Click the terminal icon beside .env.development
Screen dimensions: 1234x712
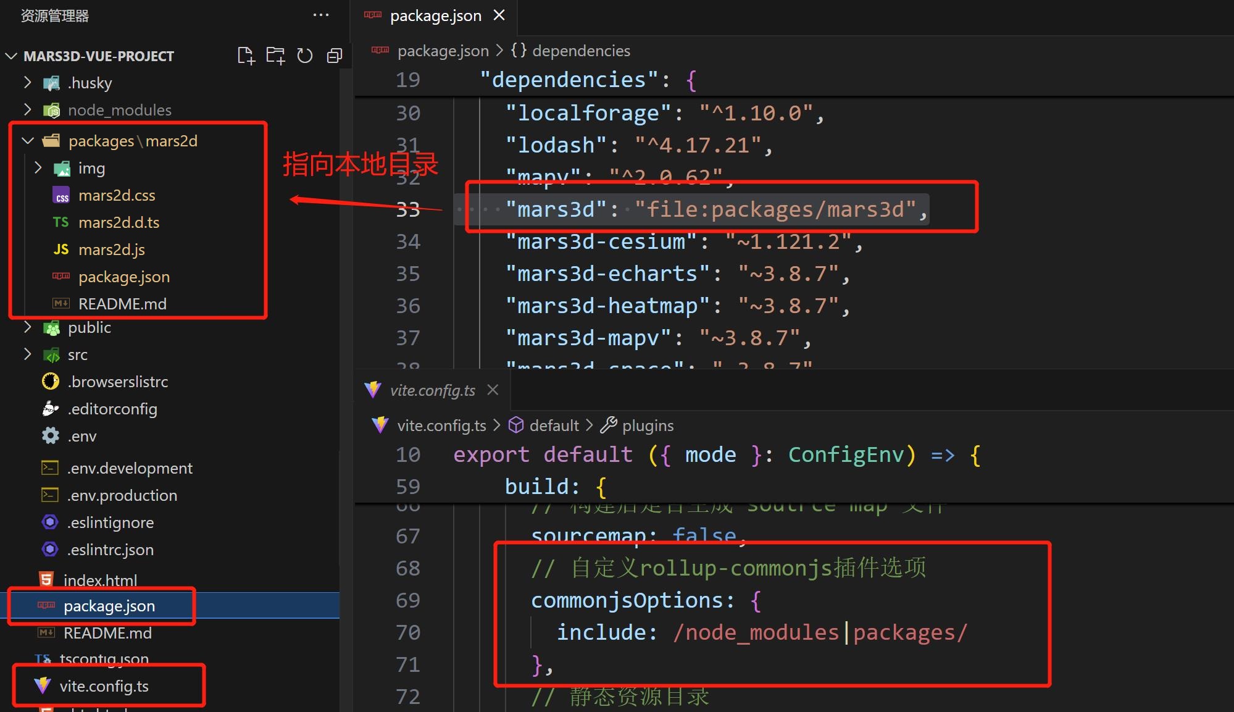point(49,468)
